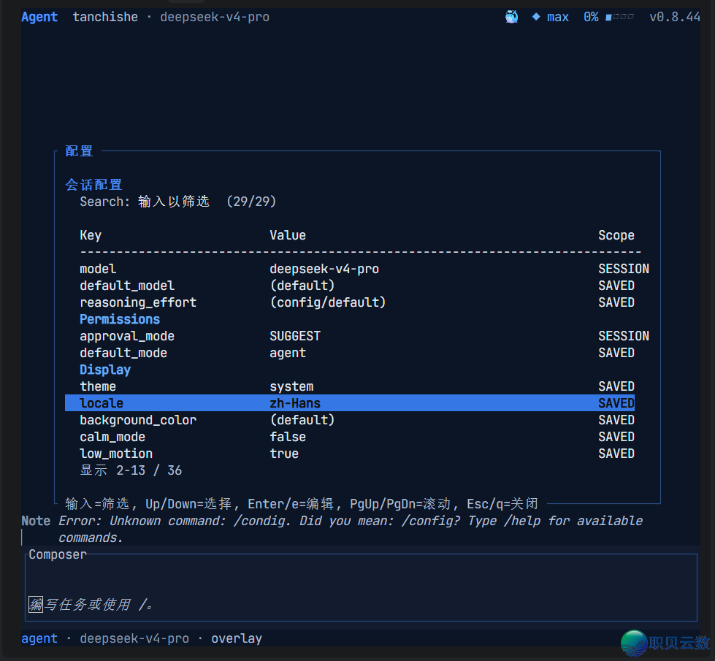Click the deepseek-v4-pro model value

pos(324,269)
